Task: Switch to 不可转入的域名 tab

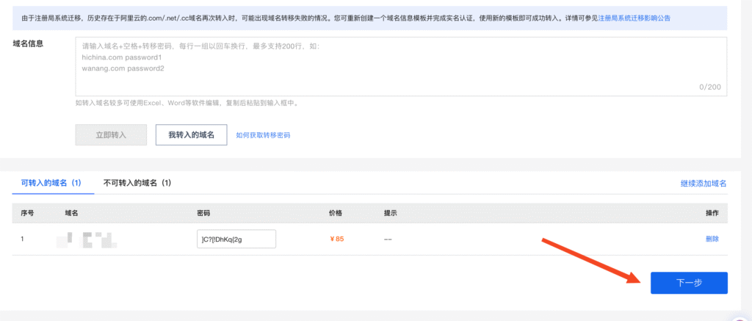Action: 137,182
